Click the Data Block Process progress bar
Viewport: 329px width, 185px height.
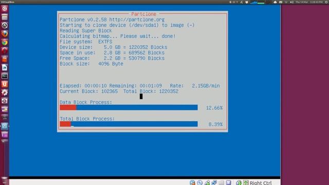[129, 107]
